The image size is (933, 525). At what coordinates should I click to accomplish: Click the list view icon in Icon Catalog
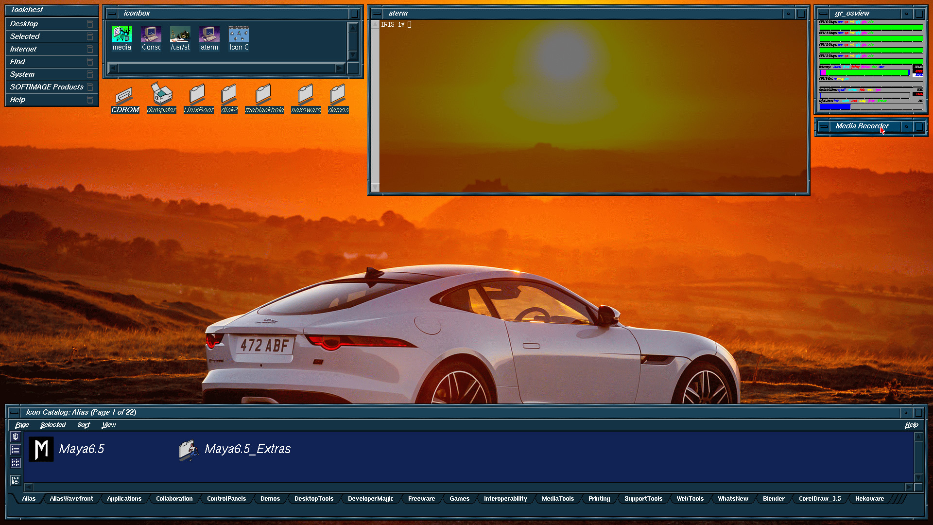click(16, 450)
